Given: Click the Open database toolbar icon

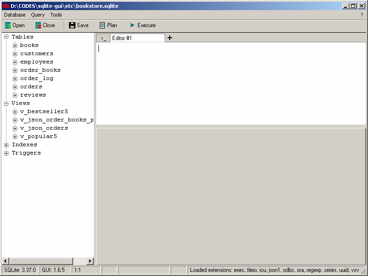Looking at the screenshot, I should tap(8, 25).
